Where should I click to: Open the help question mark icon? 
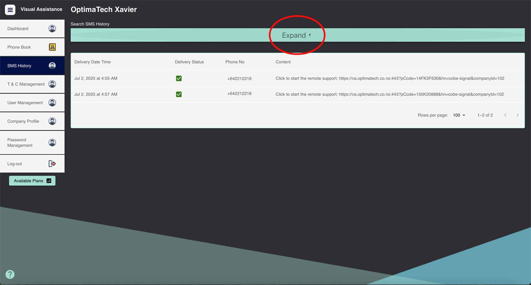click(10, 274)
